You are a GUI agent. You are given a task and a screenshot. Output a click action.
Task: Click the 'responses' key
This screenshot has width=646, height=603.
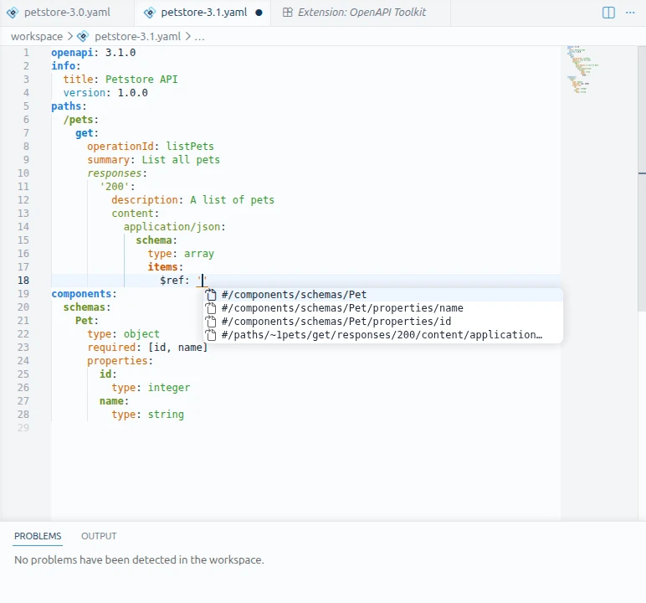pos(114,173)
